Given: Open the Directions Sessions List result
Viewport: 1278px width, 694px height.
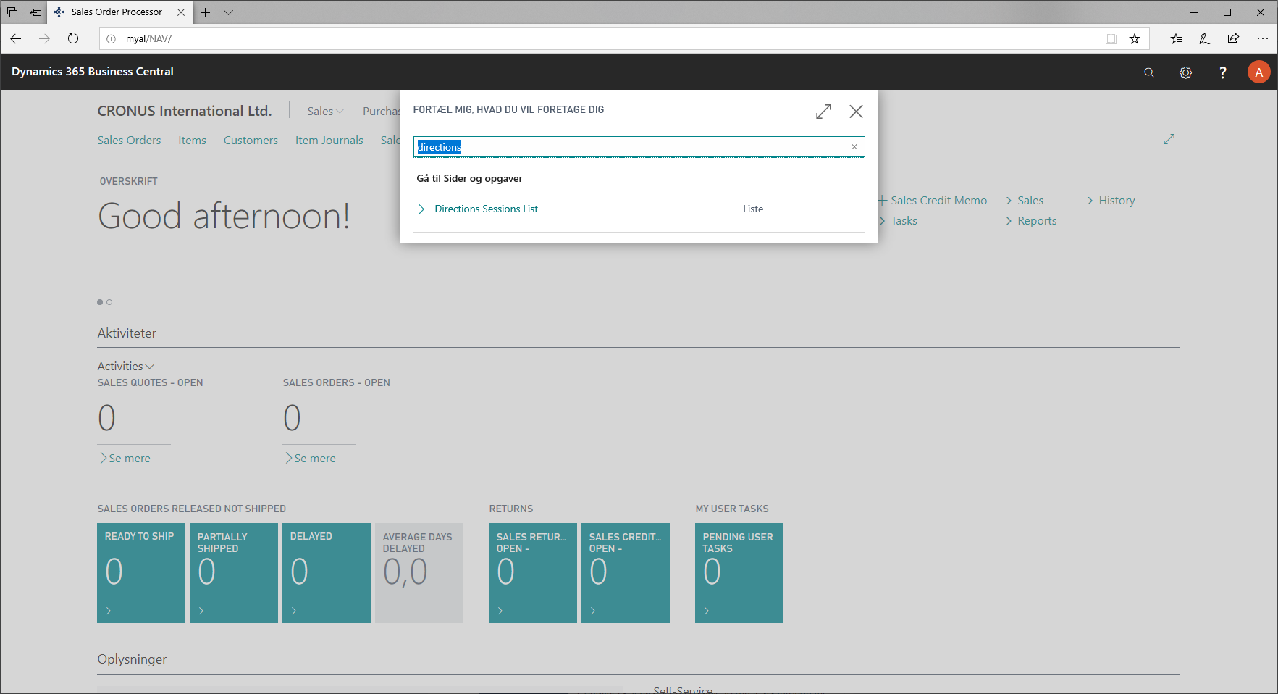Looking at the screenshot, I should tap(486, 209).
